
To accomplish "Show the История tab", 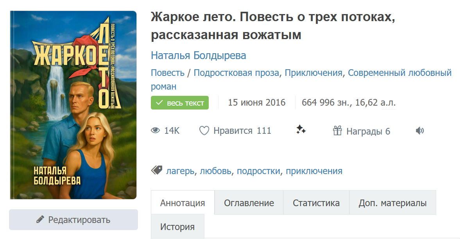I will click(177, 227).
